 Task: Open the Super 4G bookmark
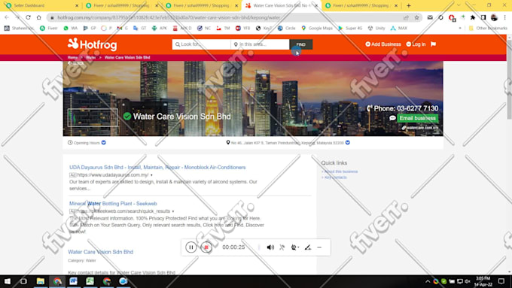[350, 29]
